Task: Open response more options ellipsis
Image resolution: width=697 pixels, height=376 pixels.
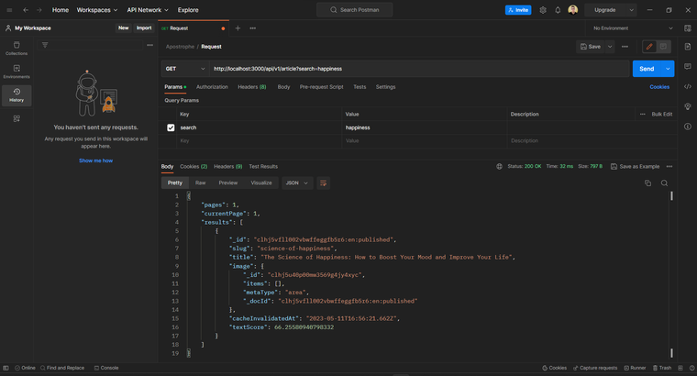Action: 669,166
